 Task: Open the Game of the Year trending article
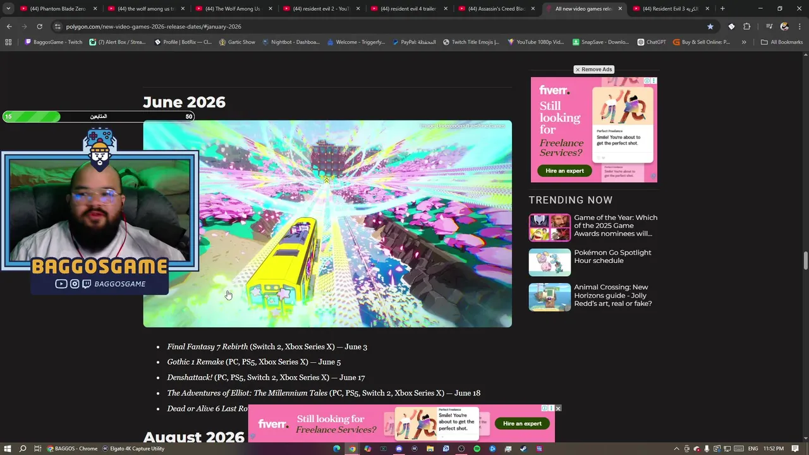616,226
